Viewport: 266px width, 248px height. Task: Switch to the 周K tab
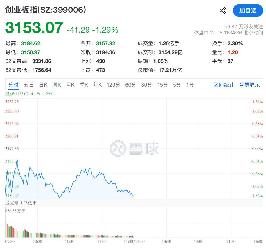click(x=57, y=85)
